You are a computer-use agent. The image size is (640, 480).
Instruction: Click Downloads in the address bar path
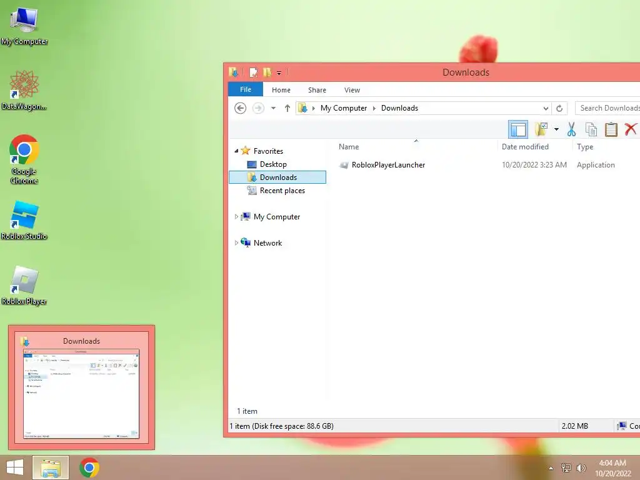point(399,108)
